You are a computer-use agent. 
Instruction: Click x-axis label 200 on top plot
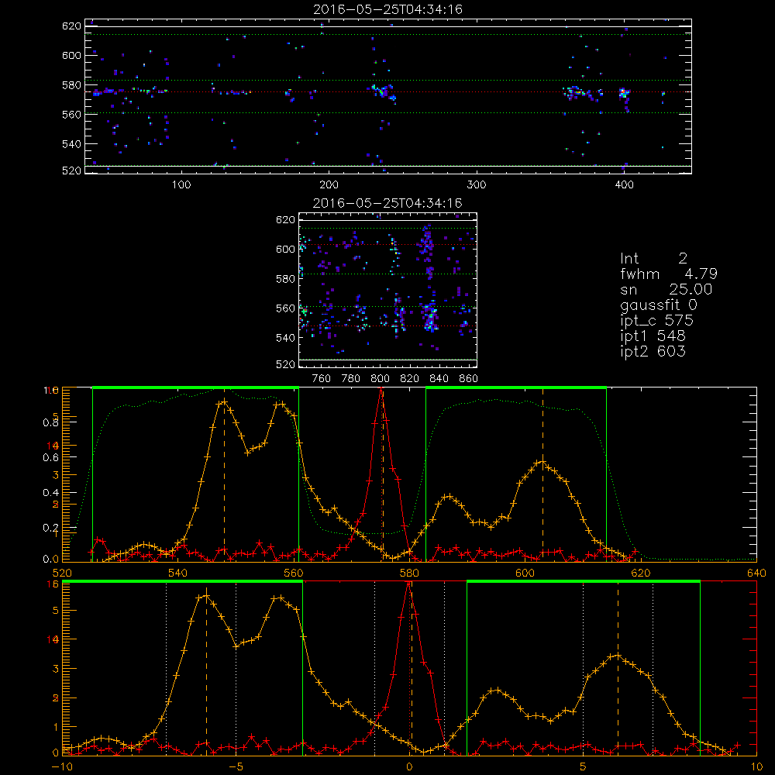pyautogui.click(x=329, y=185)
